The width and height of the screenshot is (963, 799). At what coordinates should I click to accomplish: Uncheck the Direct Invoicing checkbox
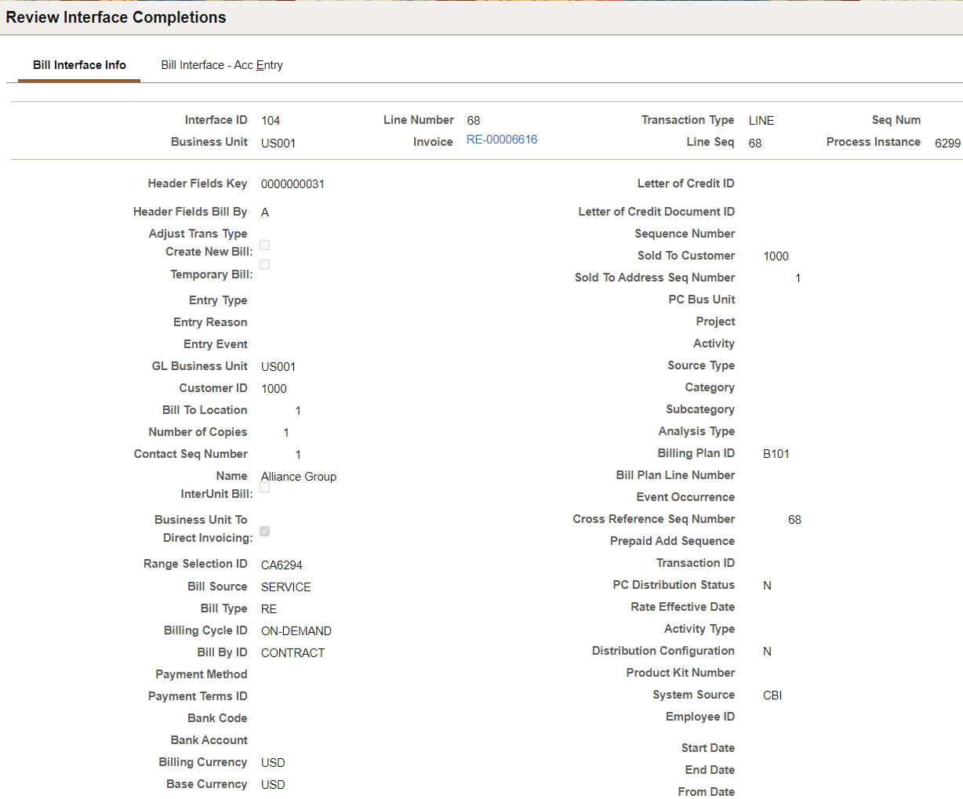coord(264,531)
